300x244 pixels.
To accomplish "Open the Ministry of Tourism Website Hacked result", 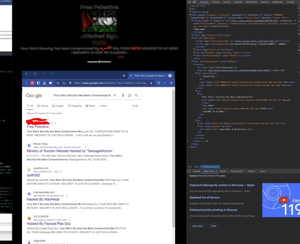I will pyautogui.click(x=70, y=151).
